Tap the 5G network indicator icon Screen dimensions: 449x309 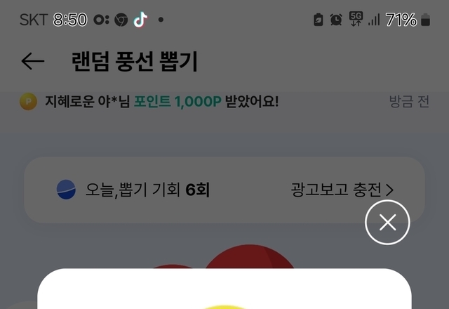point(356,19)
